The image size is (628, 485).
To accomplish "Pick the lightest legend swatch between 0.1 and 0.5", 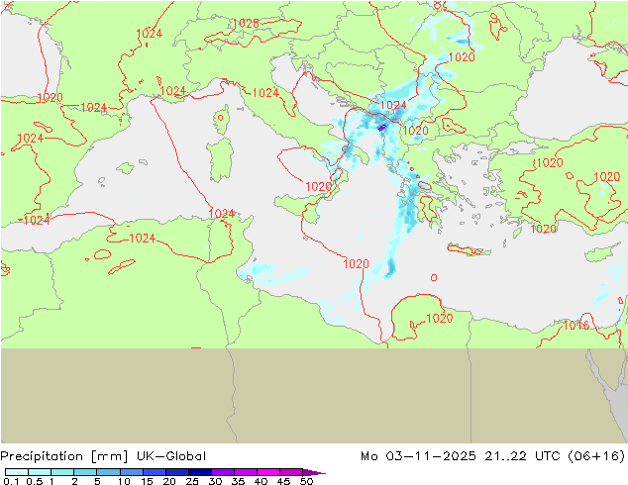I will (17, 472).
